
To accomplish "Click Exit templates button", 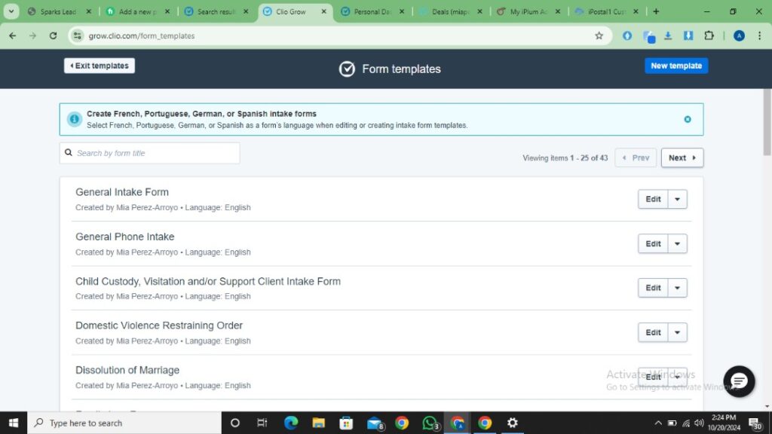I will pos(100,66).
